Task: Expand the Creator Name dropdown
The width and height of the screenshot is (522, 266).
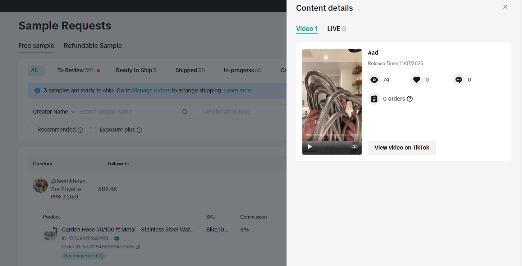Action: tap(54, 112)
